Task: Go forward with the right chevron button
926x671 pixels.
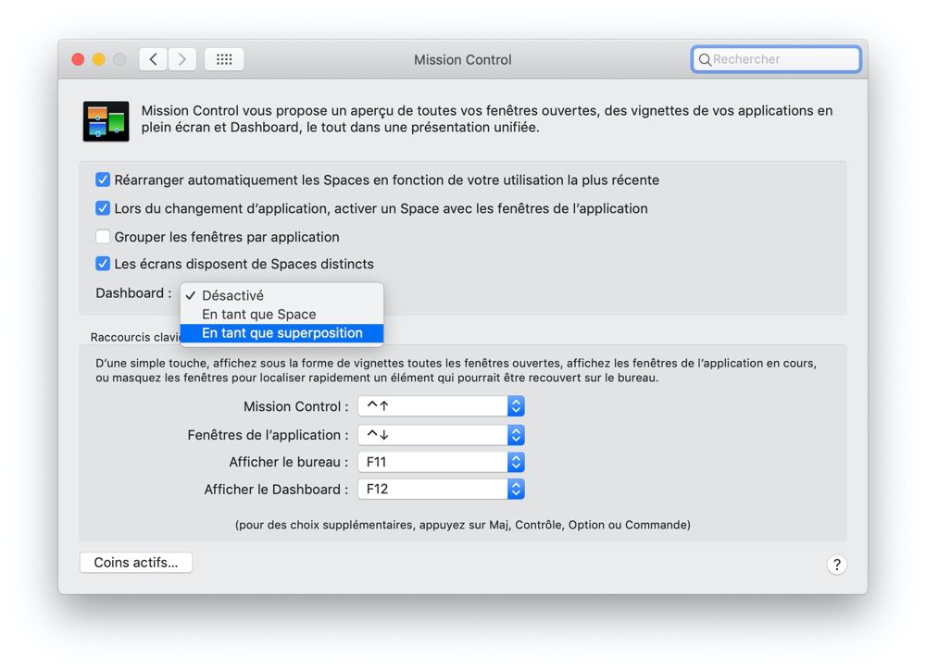Action: point(181,59)
